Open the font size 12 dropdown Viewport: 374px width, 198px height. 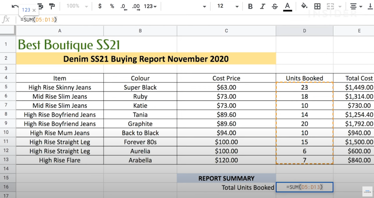click(228, 6)
